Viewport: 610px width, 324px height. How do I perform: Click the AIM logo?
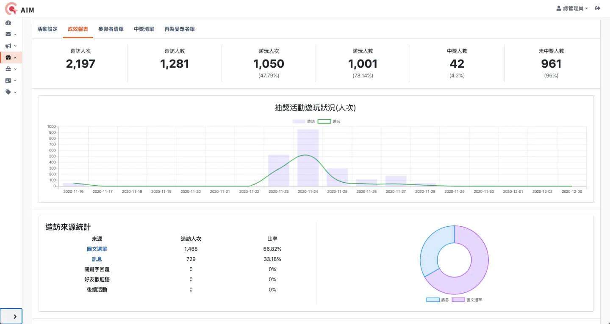click(x=19, y=8)
